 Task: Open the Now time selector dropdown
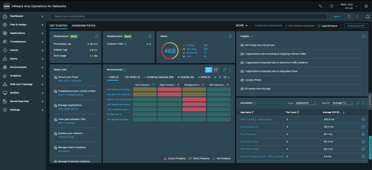[x=335, y=16]
